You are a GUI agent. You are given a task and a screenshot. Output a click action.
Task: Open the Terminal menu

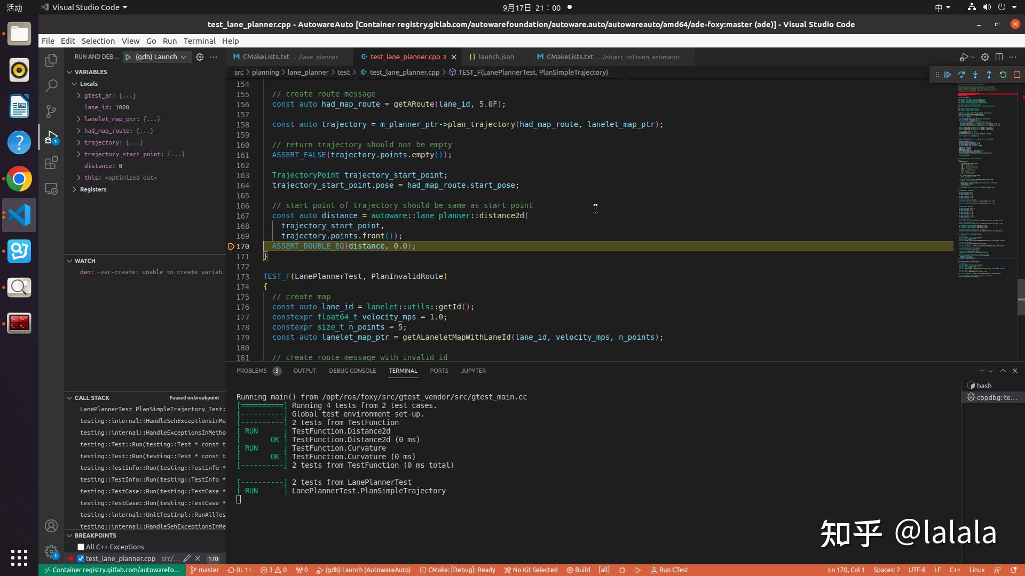[x=199, y=41]
